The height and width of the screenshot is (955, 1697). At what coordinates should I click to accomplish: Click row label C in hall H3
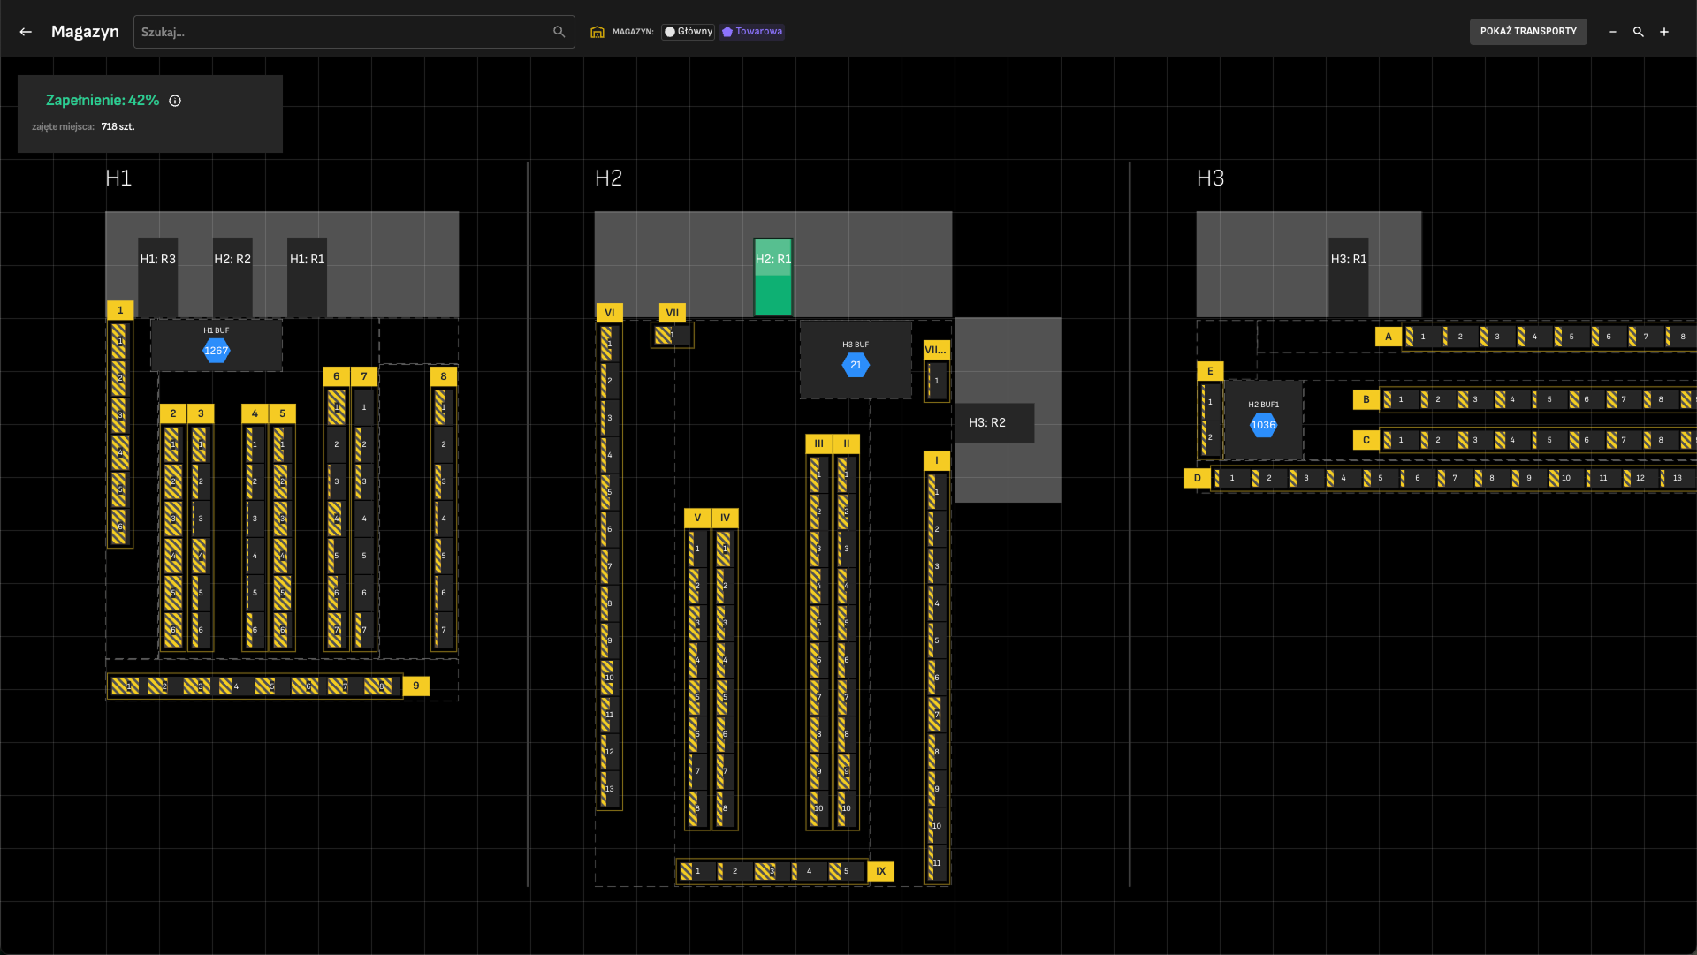pyautogui.click(x=1366, y=440)
